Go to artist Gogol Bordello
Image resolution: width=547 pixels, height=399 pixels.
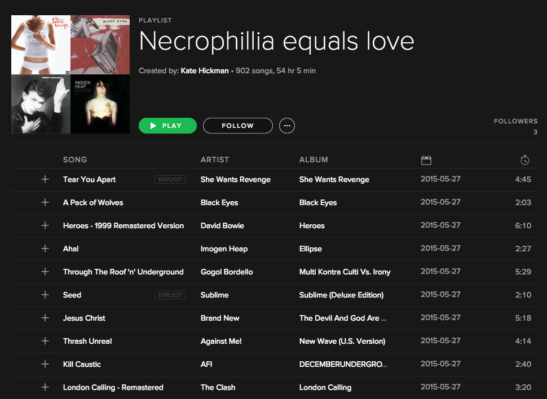(x=227, y=272)
